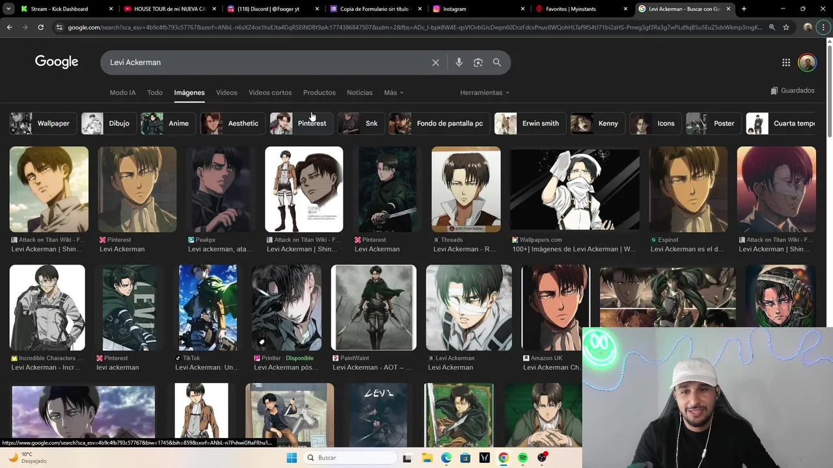Go back to previous page

coord(9,27)
